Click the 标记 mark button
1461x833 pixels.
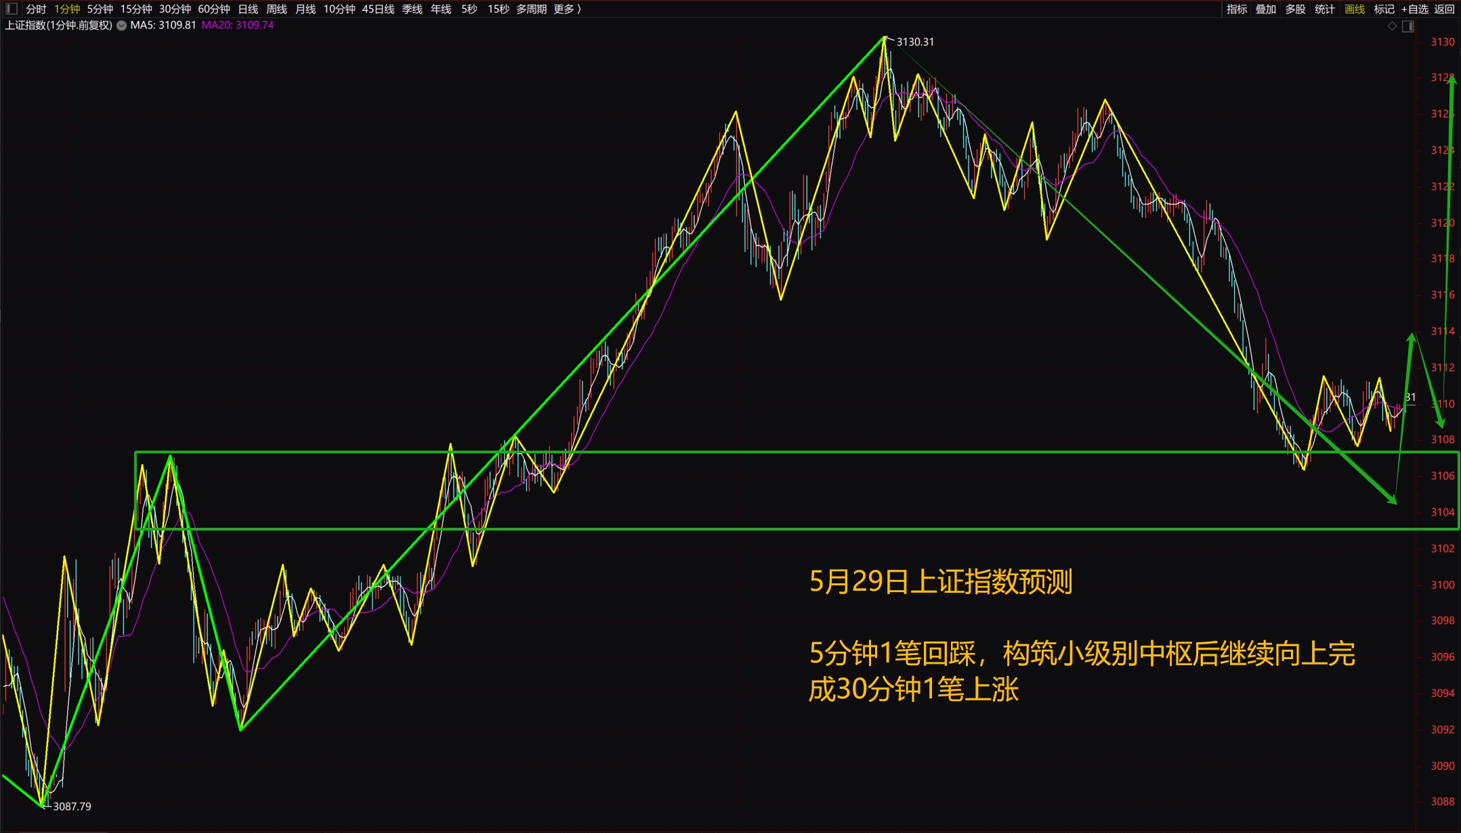click(1384, 9)
